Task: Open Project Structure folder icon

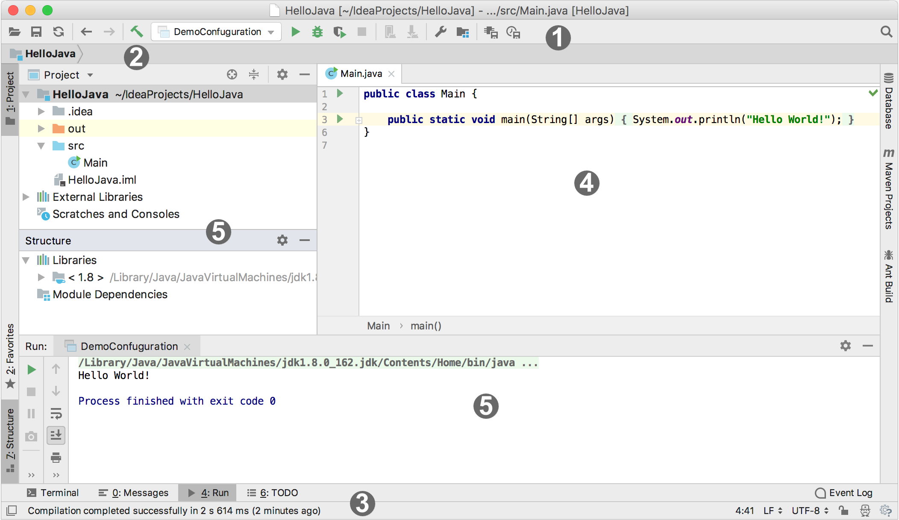Action: (463, 32)
